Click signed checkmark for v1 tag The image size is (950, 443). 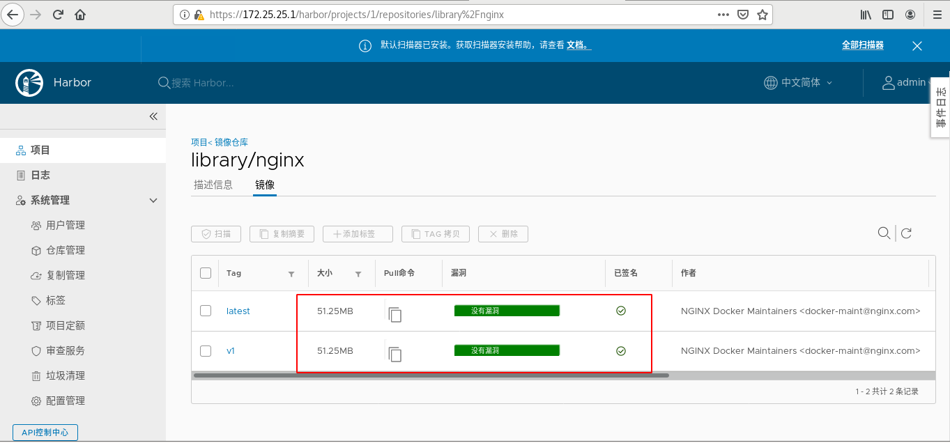[x=621, y=351]
